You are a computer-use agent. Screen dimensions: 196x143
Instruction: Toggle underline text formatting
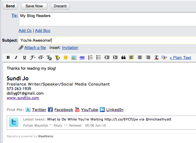(x=24, y=58)
